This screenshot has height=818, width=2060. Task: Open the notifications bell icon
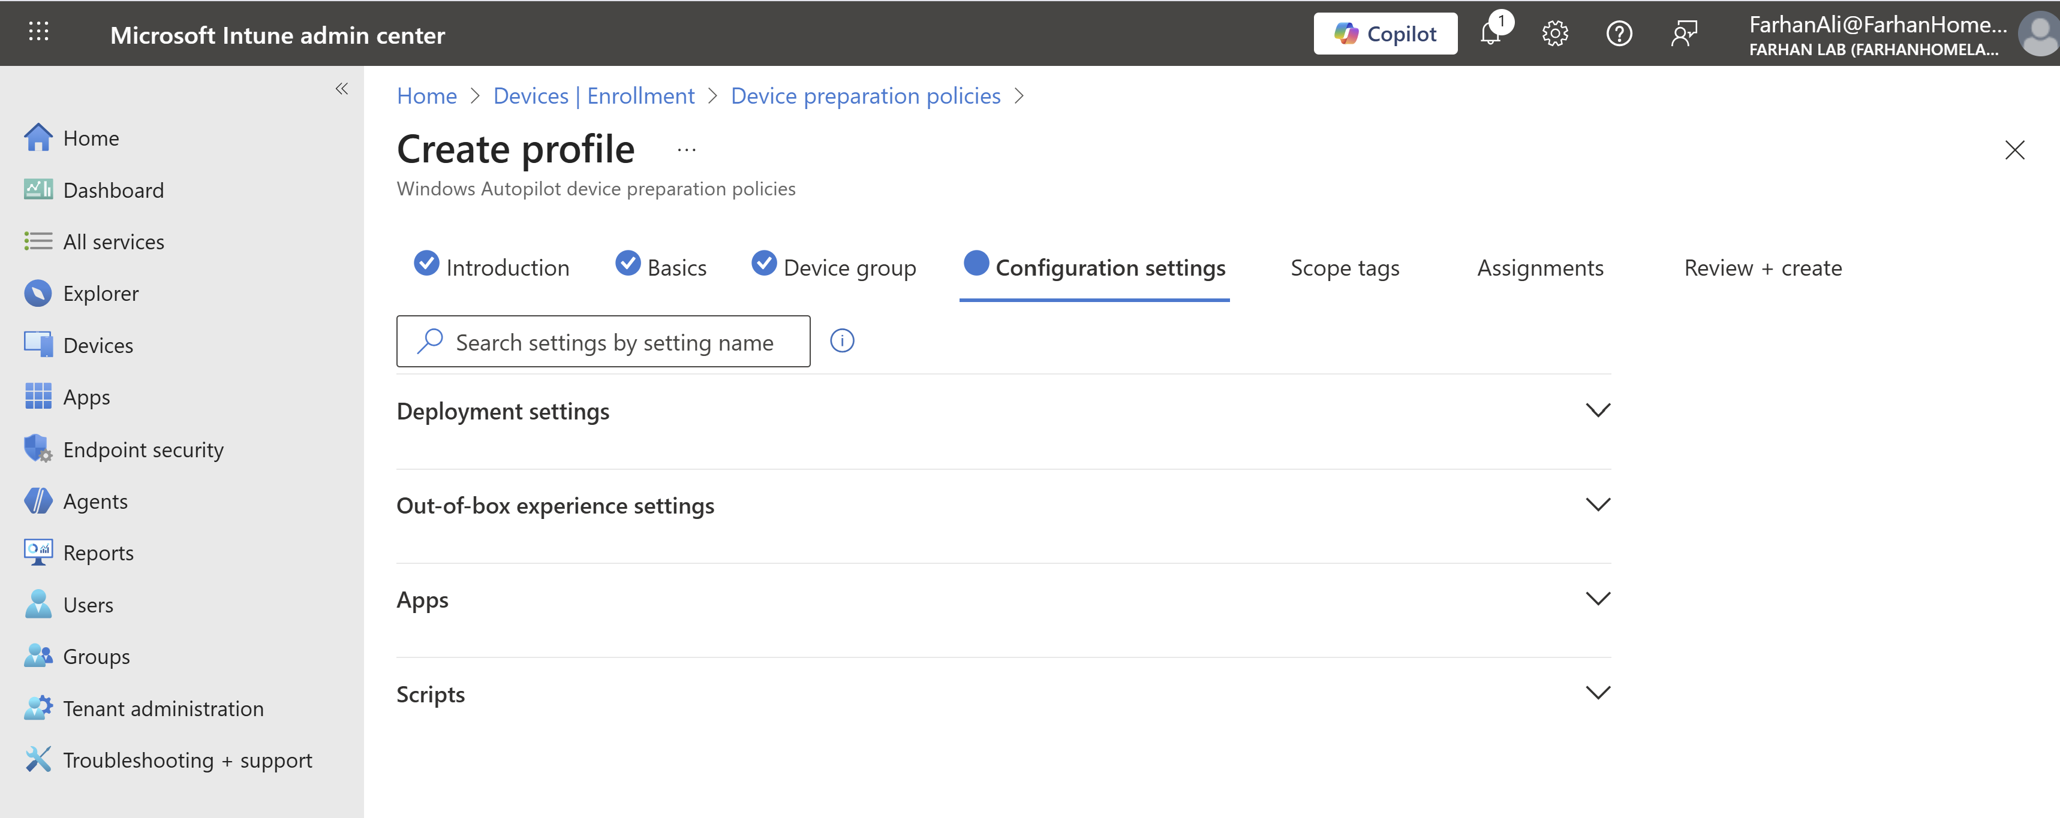coord(1491,34)
